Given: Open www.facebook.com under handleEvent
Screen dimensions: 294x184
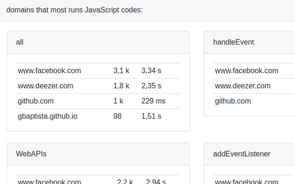Looking at the screenshot, I should 246,71.
